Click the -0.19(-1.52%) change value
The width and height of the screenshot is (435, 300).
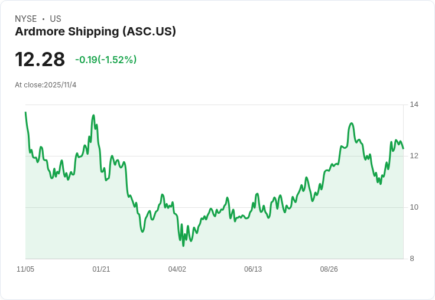pyautogui.click(x=106, y=60)
